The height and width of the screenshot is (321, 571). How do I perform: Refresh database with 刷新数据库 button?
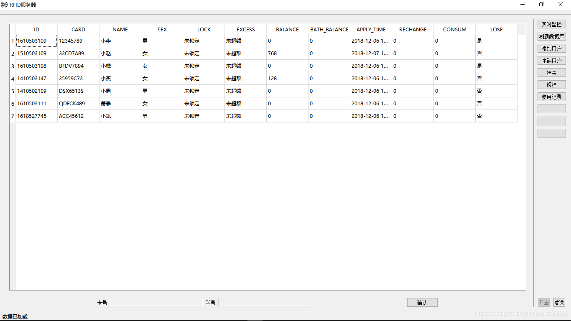pyautogui.click(x=551, y=36)
